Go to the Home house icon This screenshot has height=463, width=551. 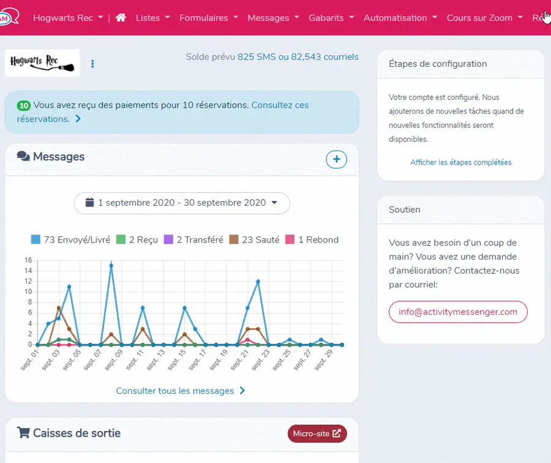[x=121, y=18]
